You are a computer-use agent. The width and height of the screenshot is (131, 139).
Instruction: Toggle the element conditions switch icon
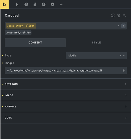pyautogui.click(x=113, y=15)
